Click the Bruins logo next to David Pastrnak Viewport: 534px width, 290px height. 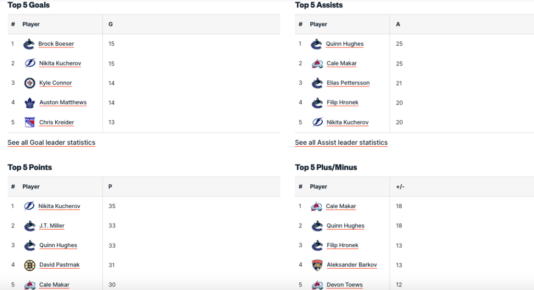(x=30, y=266)
